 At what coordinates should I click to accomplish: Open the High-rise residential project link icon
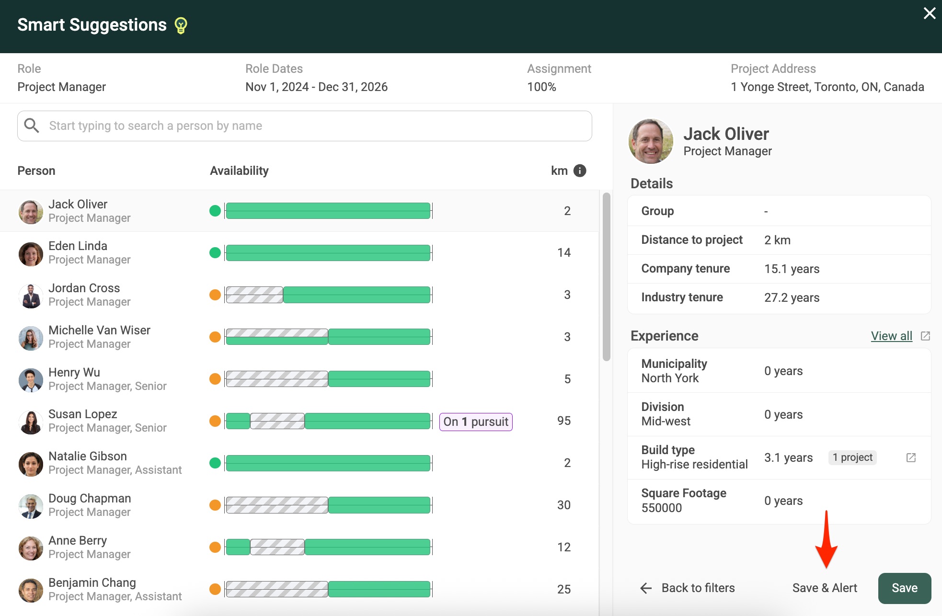coord(911,457)
